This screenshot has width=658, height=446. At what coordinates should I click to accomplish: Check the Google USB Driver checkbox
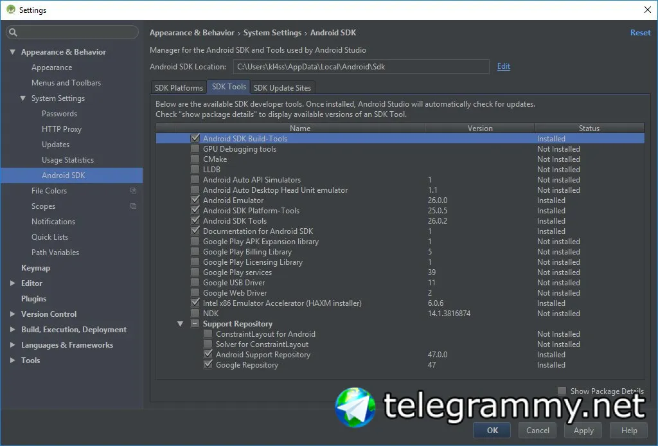coord(195,282)
